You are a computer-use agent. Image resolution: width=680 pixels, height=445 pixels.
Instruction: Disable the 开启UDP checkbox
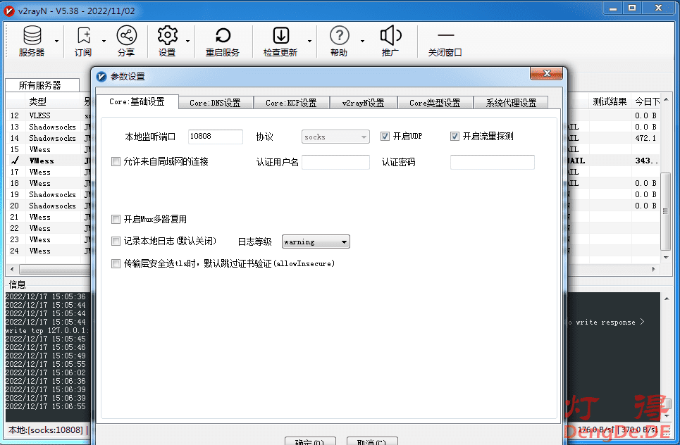click(385, 137)
